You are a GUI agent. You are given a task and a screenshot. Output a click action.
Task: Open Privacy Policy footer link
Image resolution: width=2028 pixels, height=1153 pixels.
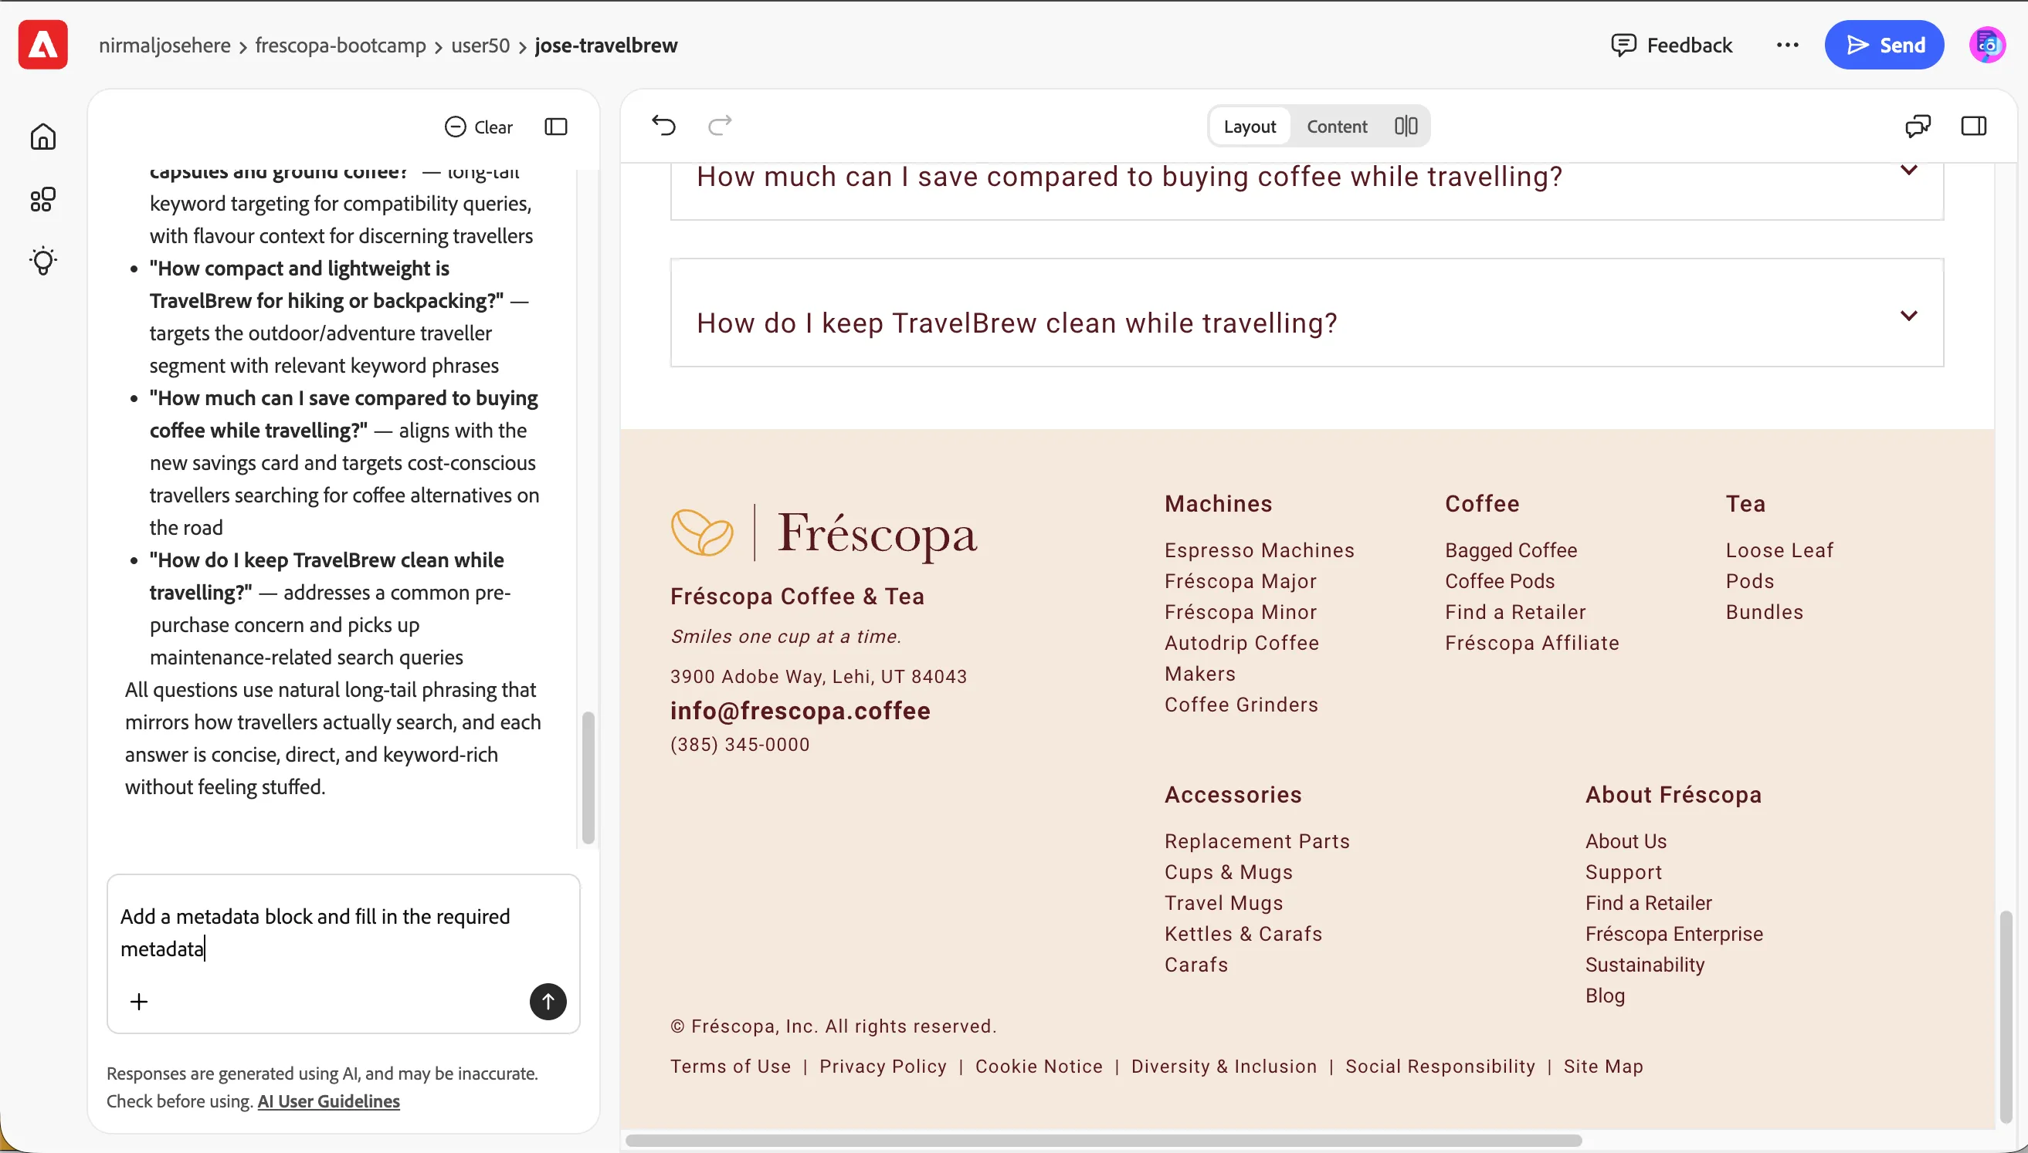(x=883, y=1067)
